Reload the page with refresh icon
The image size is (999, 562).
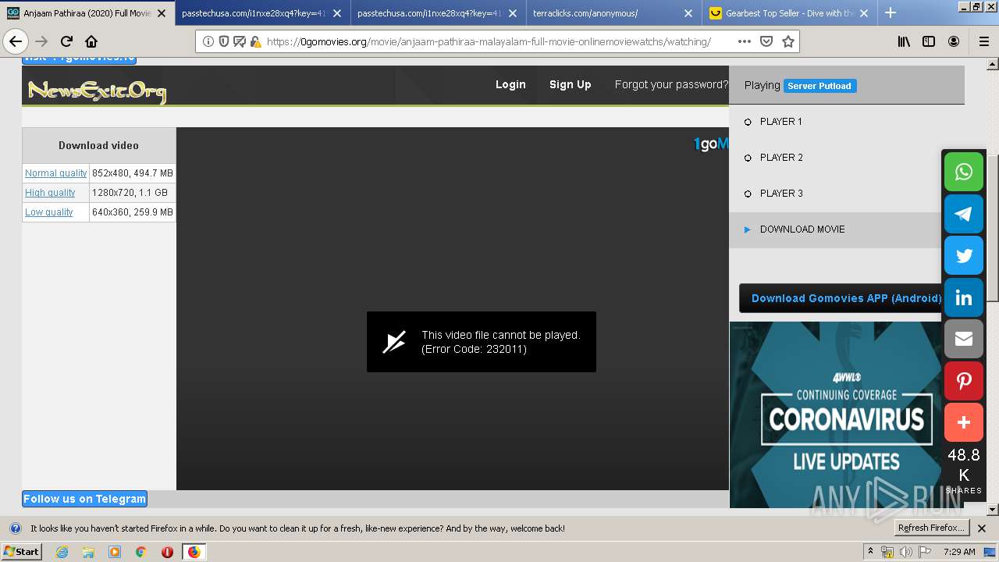[x=67, y=41]
